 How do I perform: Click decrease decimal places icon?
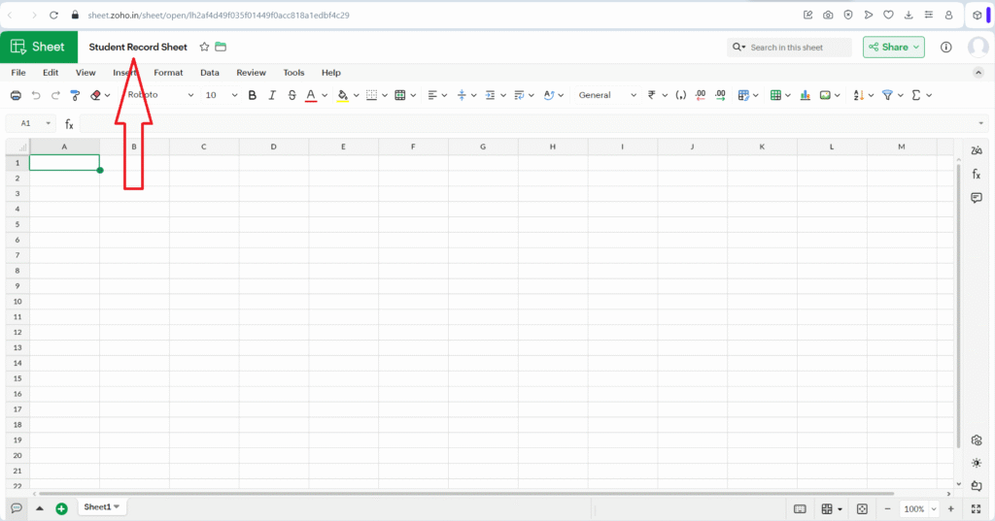pos(701,95)
